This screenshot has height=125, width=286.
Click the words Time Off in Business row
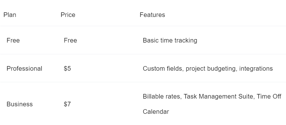coord(269,96)
